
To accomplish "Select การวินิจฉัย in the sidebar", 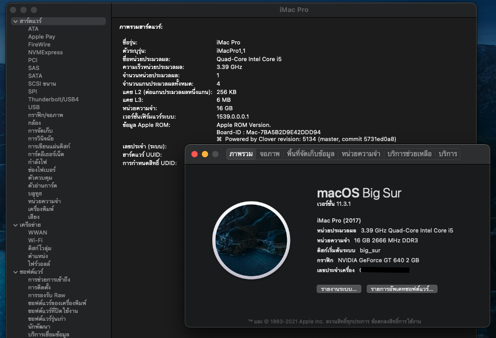I will [x=41, y=138].
